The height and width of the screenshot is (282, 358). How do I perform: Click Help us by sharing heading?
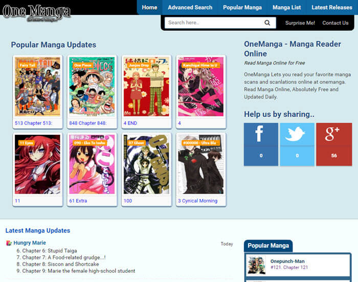(x=279, y=114)
